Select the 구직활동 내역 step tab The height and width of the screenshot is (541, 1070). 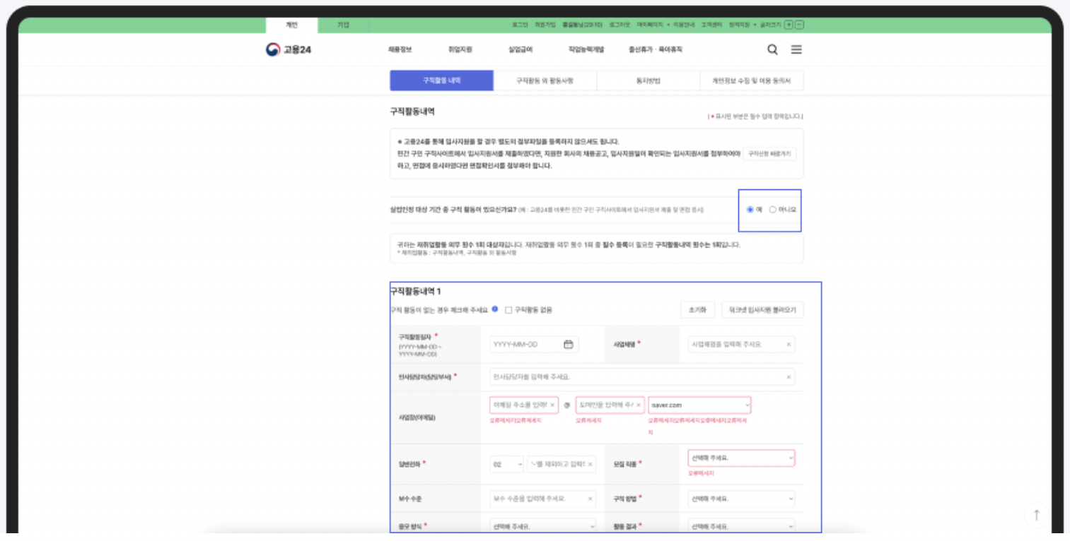click(x=441, y=81)
